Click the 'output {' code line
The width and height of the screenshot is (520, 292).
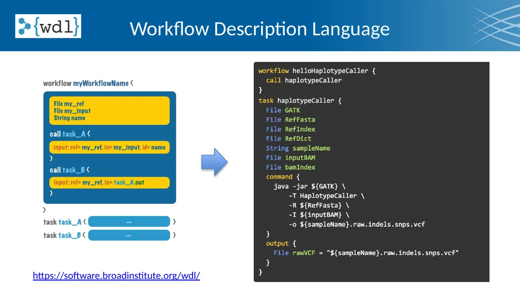[x=281, y=244]
